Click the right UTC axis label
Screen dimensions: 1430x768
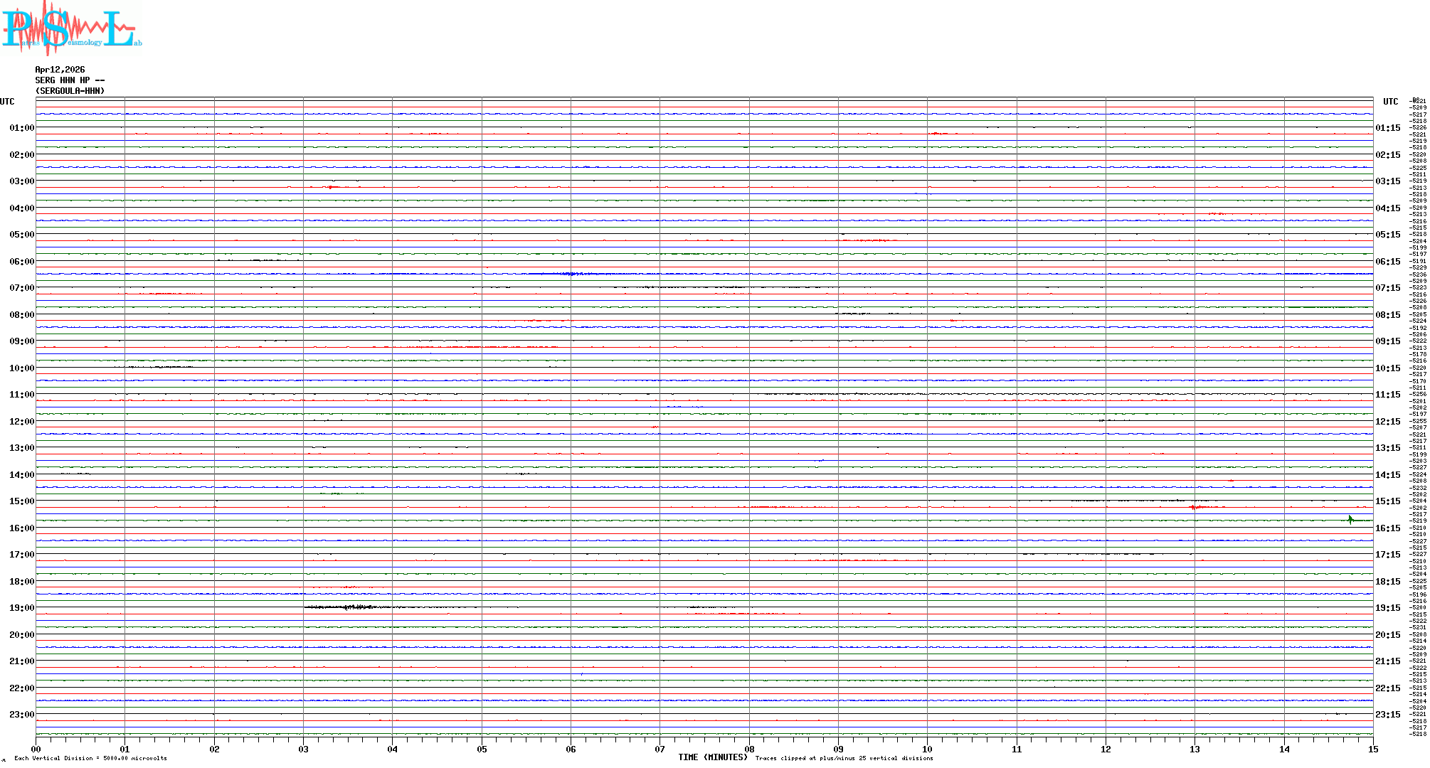1390,102
